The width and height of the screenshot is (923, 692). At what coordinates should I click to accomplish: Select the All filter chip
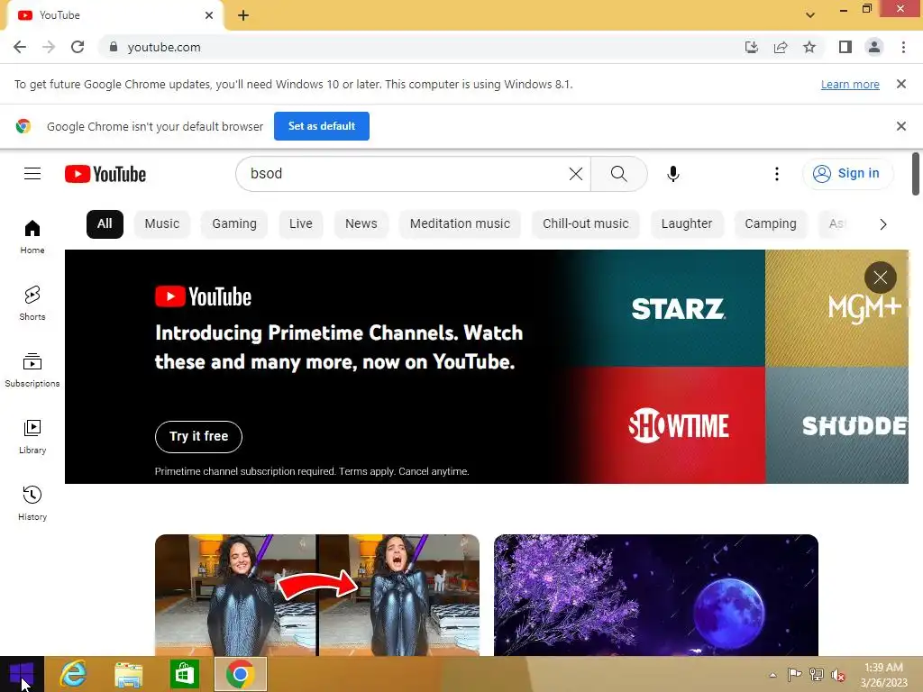click(105, 223)
